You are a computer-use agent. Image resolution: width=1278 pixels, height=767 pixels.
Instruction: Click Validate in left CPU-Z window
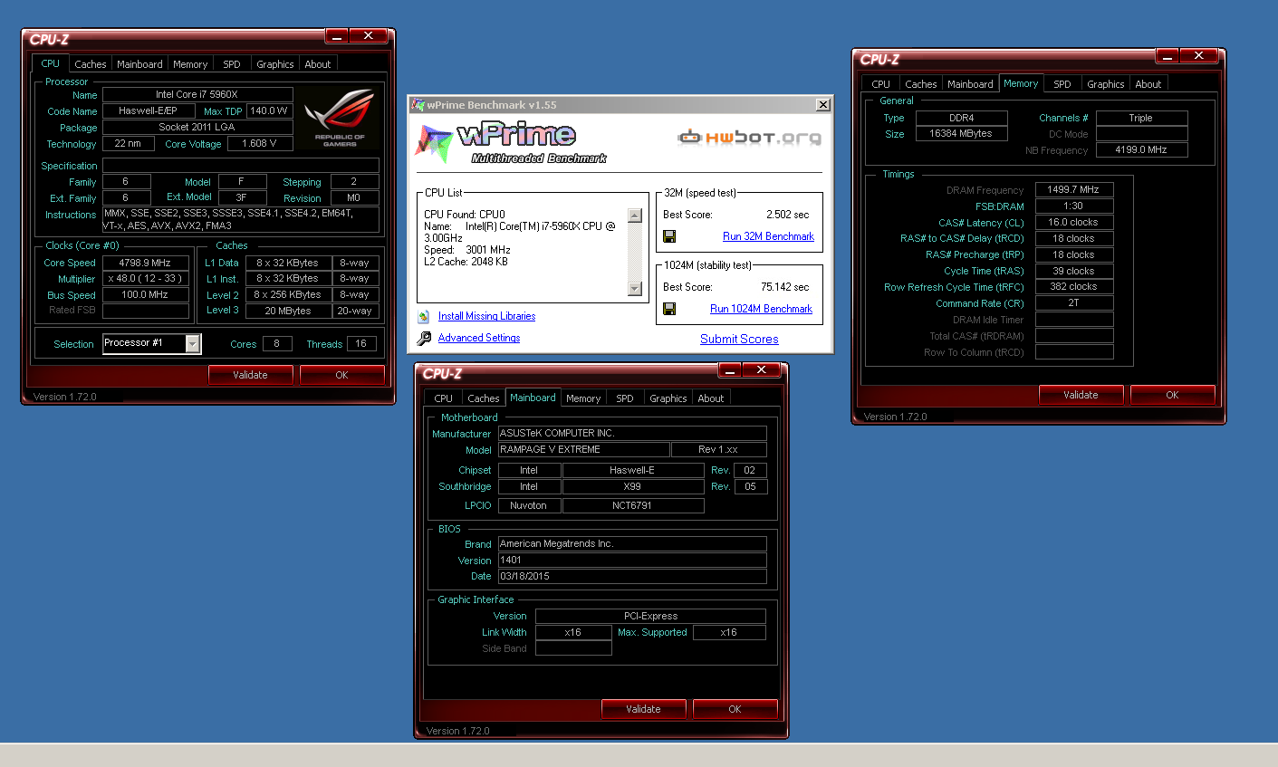point(251,375)
